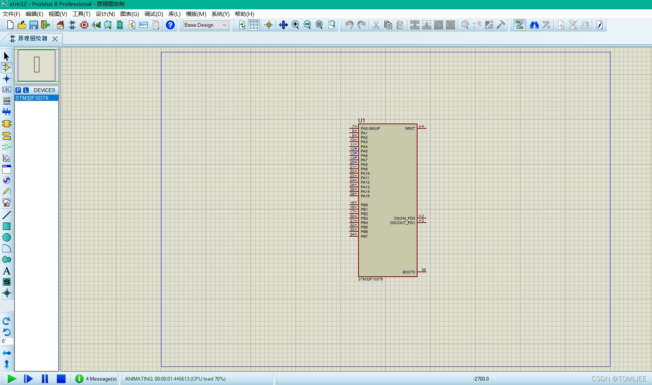Pan the view with the blue arrows icon
Image resolution: width=652 pixels, height=385 pixels.
point(284,25)
